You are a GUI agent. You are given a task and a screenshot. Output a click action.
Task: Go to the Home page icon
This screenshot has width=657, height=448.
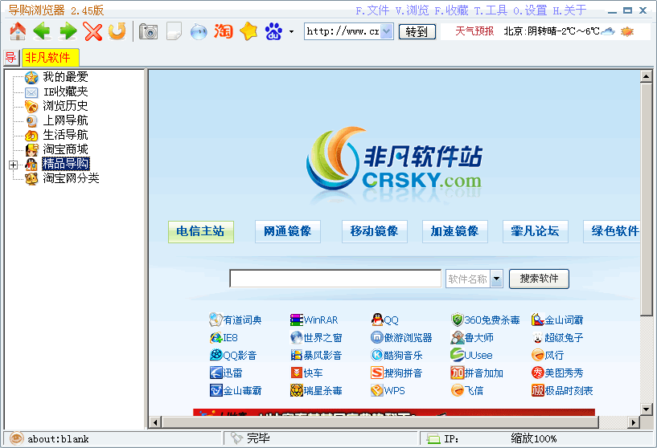[x=18, y=31]
